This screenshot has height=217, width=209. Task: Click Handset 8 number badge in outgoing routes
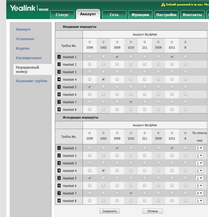pyautogui.click(x=59, y=201)
